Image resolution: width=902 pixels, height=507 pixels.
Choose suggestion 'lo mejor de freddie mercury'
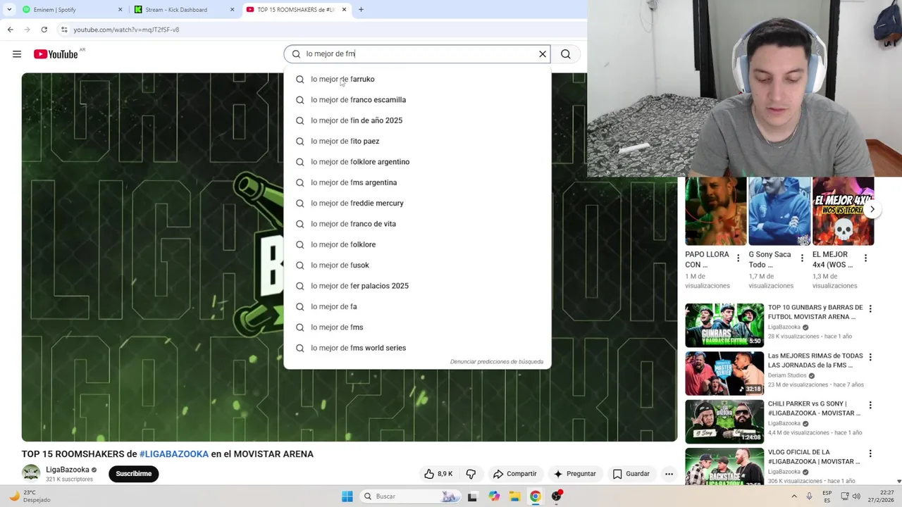coord(417,203)
